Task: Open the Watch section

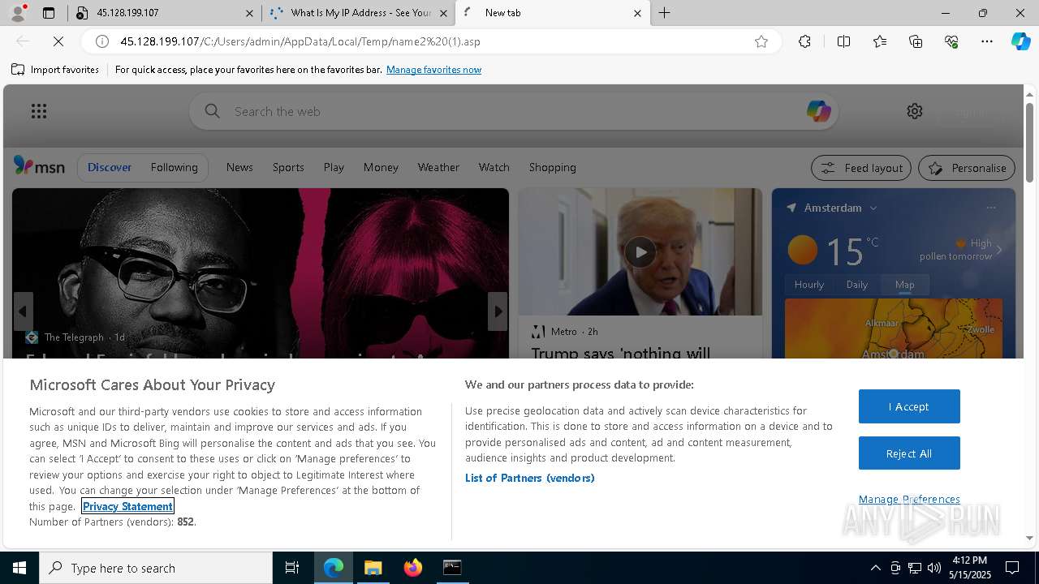Action: (494, 167)
